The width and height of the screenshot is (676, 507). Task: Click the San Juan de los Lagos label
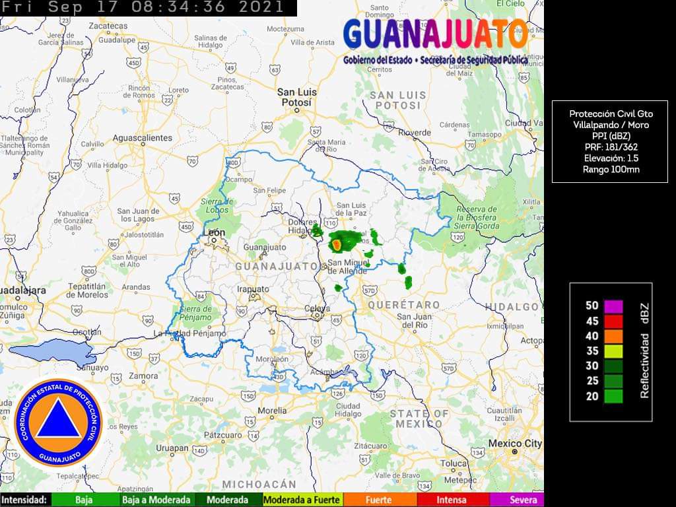tap(138, 215)
